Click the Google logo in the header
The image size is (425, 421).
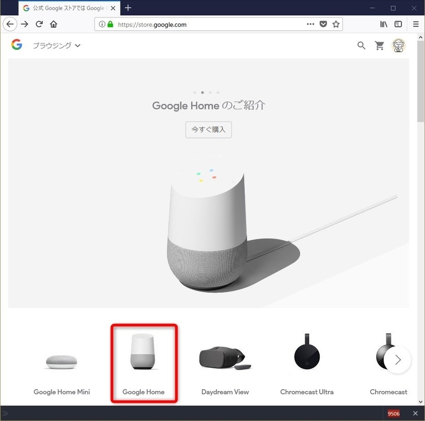(x=16, y=45)
